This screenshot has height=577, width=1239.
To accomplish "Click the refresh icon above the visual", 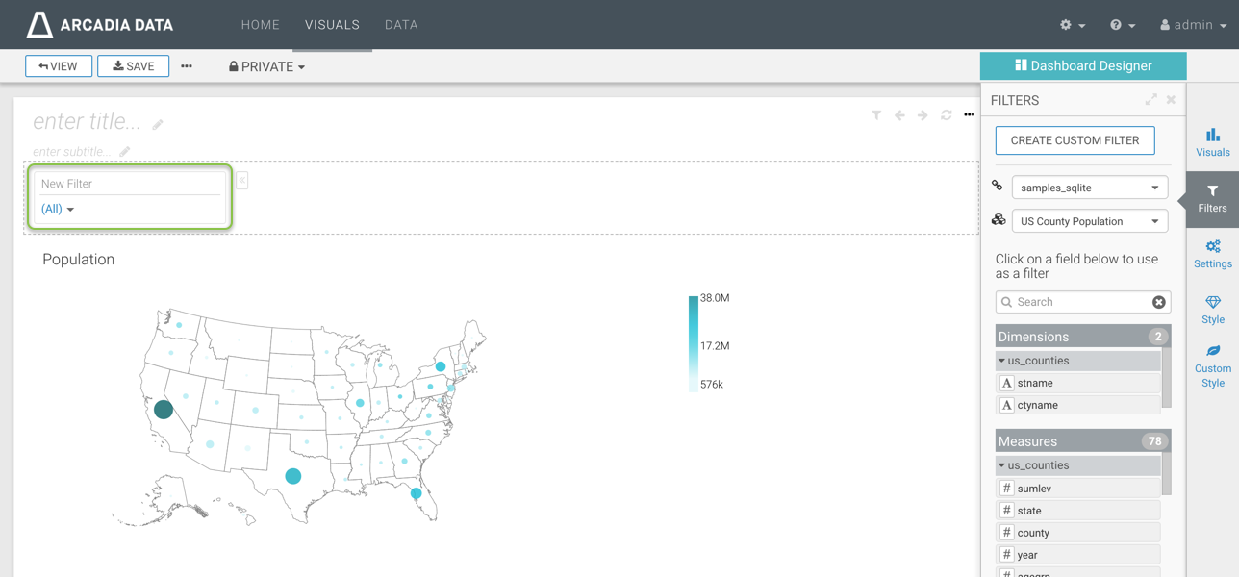I will tap(946, 115).
